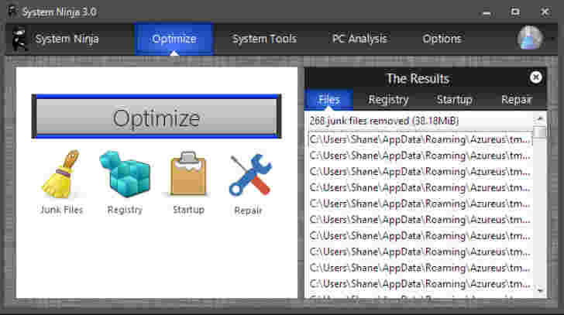Click the title bar ninja app icon
564x315 pixels.
(x=12, y=12)
